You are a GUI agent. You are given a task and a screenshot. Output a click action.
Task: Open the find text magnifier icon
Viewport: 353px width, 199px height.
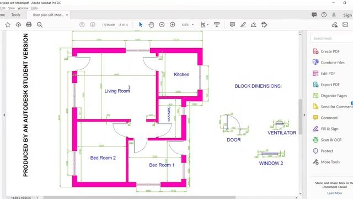40,25
